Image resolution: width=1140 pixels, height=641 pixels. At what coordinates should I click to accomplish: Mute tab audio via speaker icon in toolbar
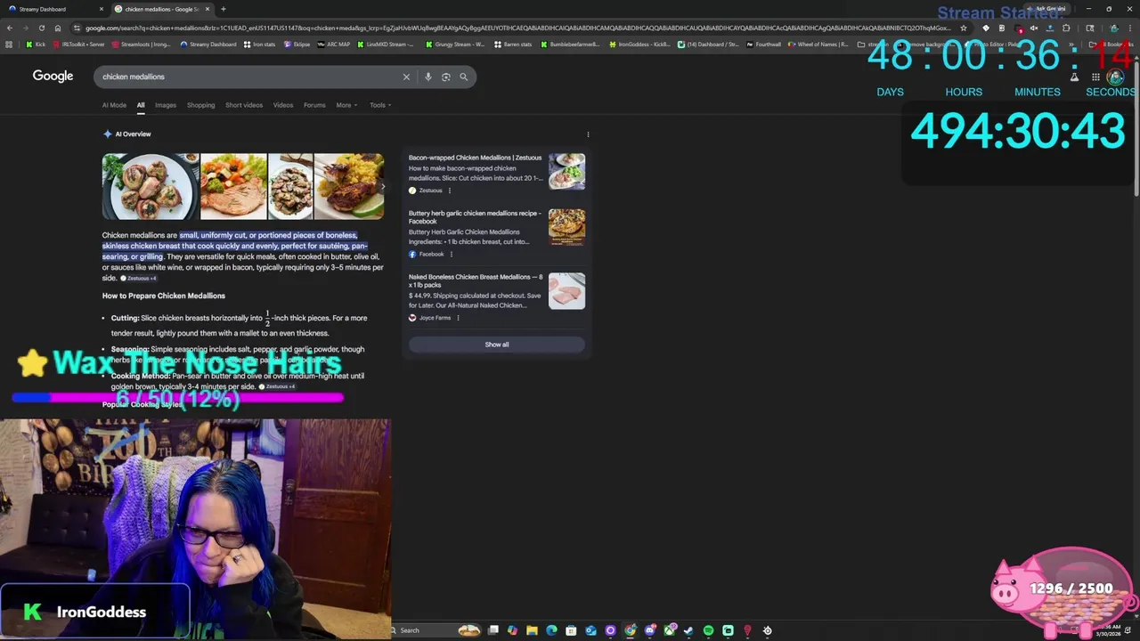[x=1034, y=28]
